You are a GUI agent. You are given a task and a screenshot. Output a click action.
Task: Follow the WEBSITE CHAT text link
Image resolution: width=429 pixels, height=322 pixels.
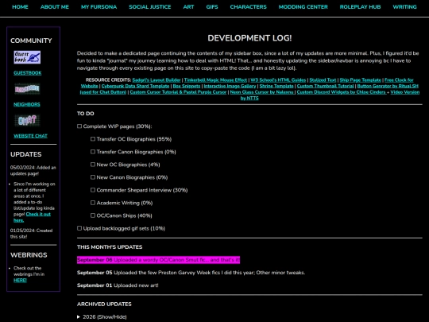tap(31, 136)
